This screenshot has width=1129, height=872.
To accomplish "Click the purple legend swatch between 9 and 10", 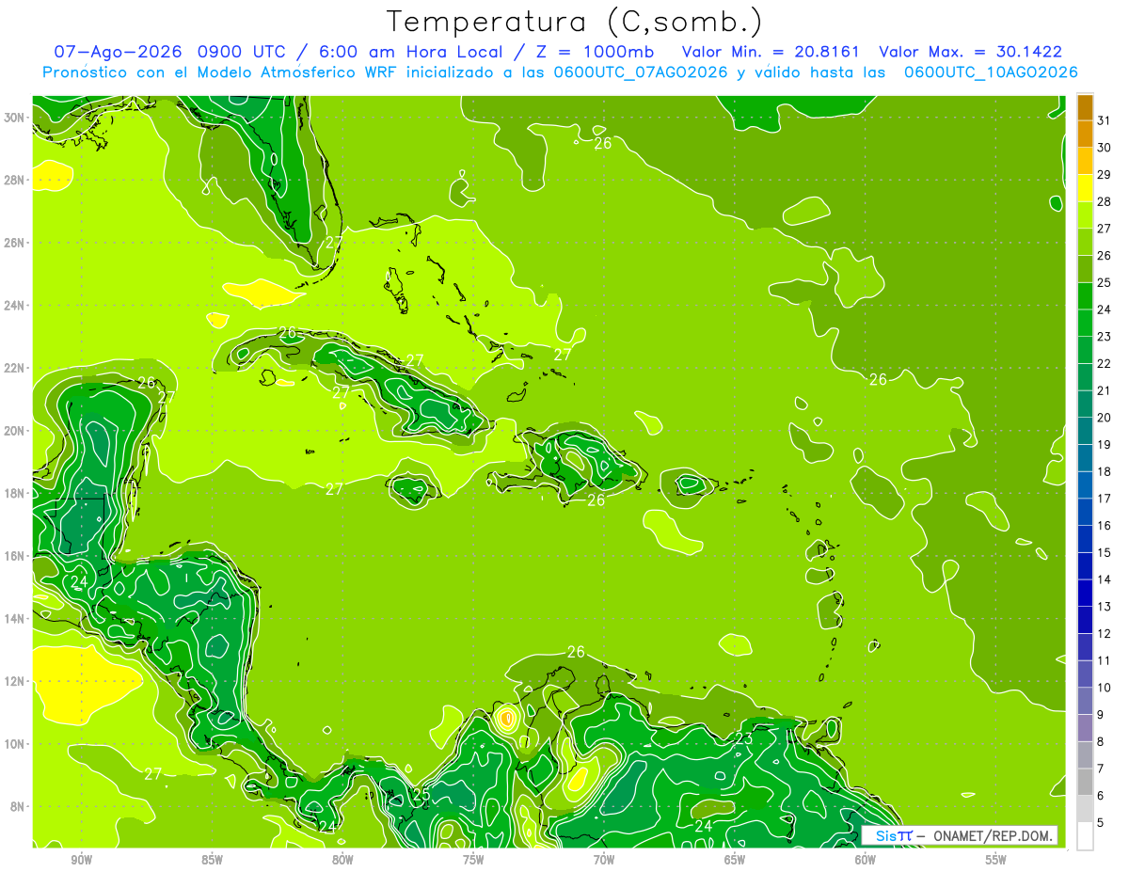I will tap(1085, 701).
